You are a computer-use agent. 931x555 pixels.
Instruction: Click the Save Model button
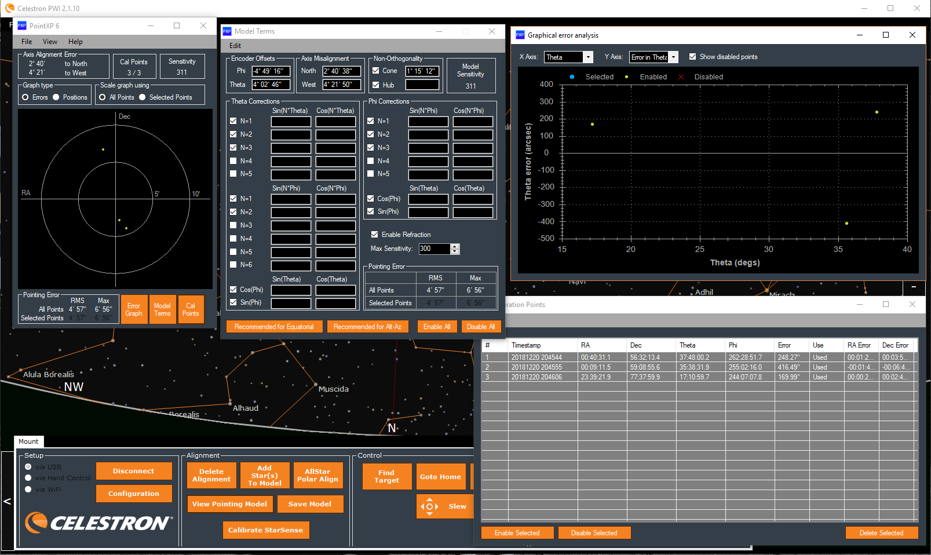(310, 504)
